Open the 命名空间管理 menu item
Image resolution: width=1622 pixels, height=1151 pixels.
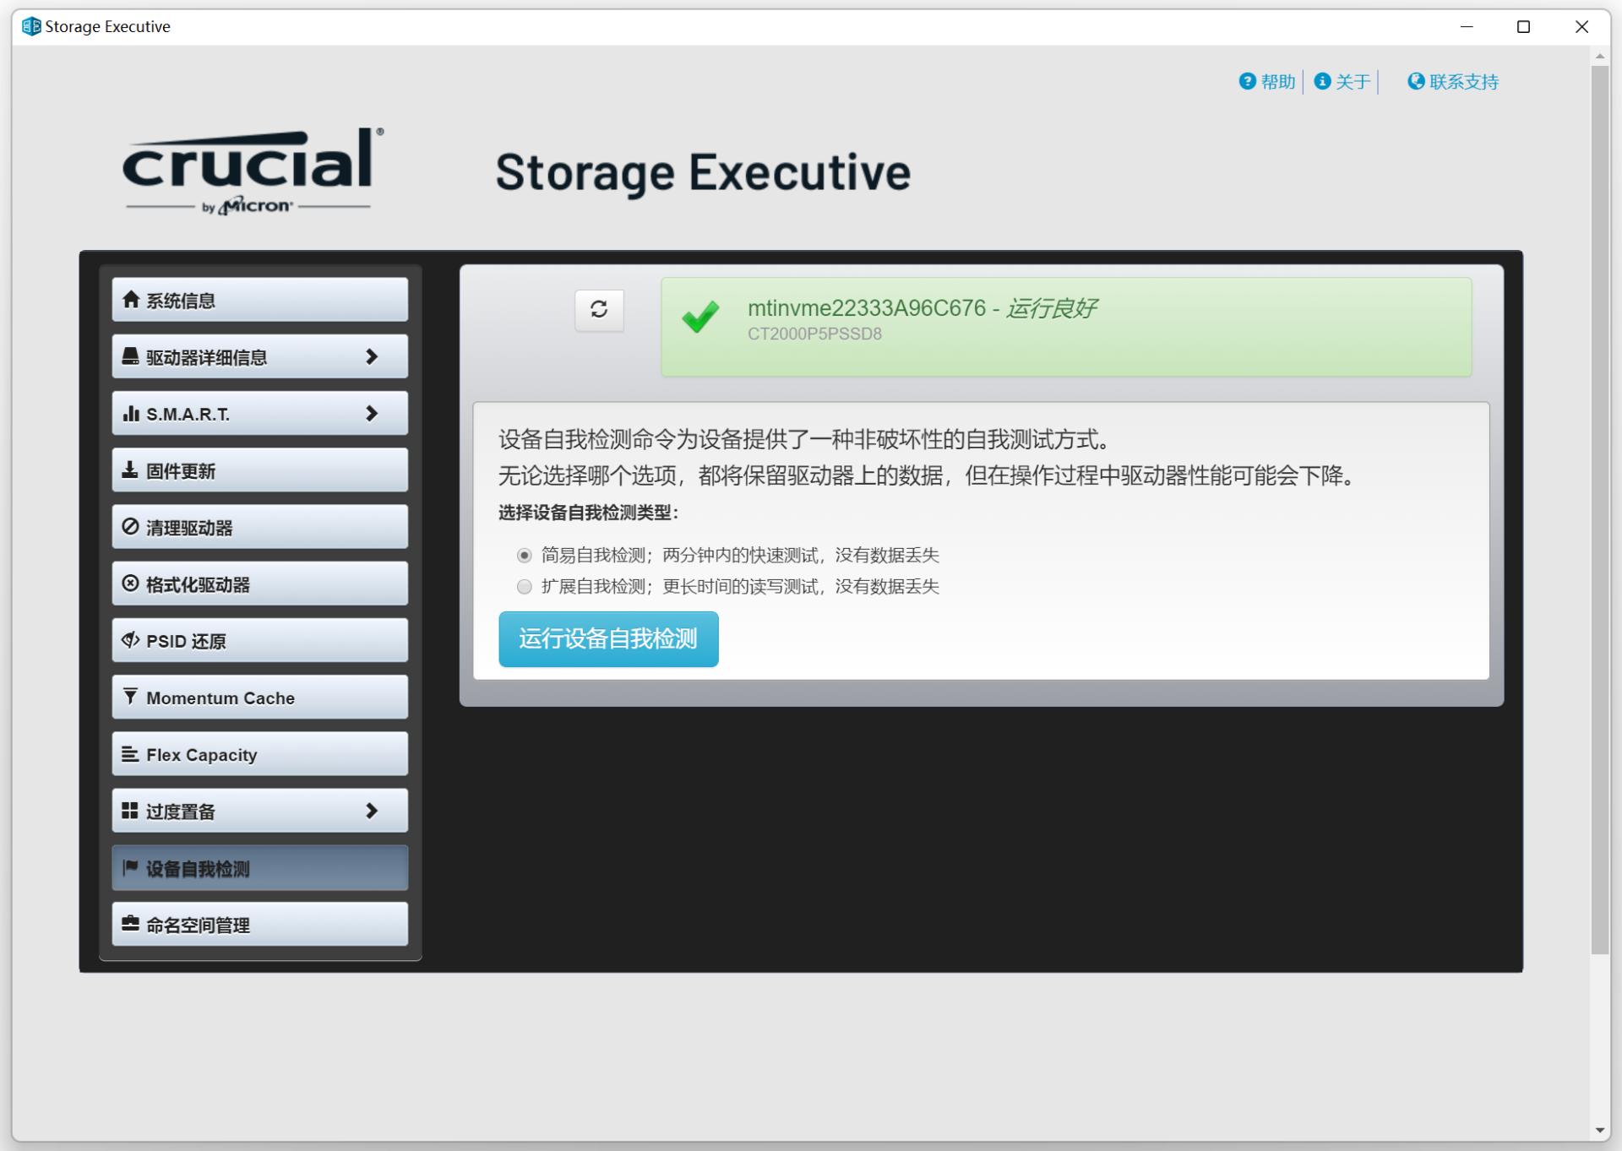click(x=260, y=925)
